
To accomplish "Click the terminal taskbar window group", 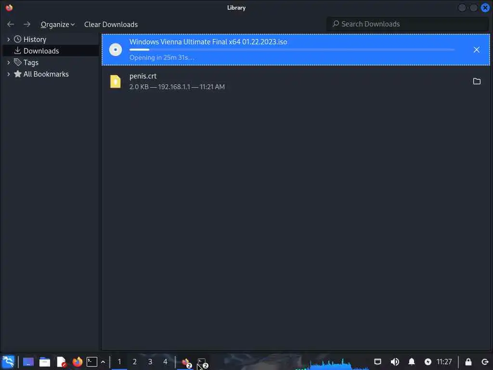I will [x=203, y=362].
